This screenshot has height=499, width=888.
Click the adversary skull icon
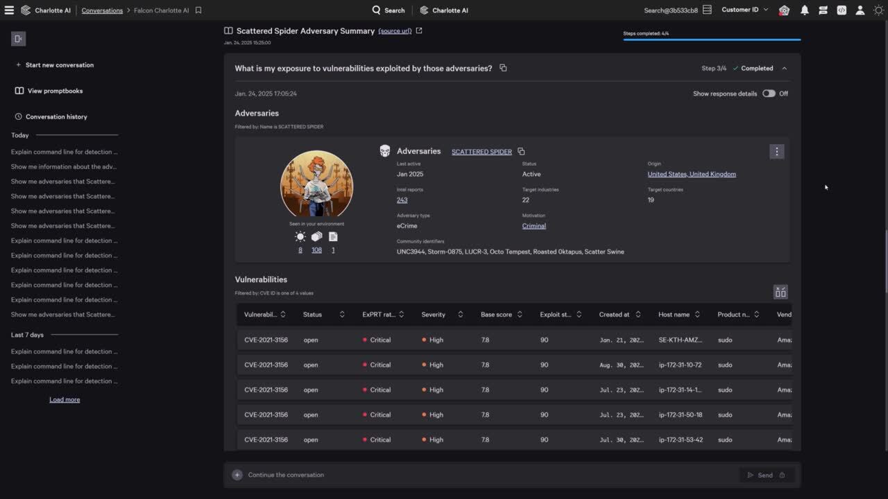385,151
